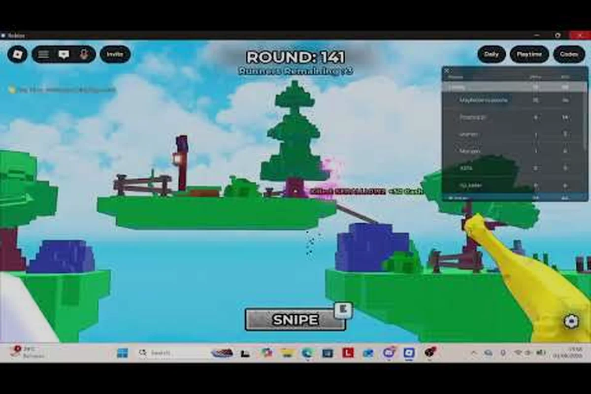Open the Codes button

point(569,54)
